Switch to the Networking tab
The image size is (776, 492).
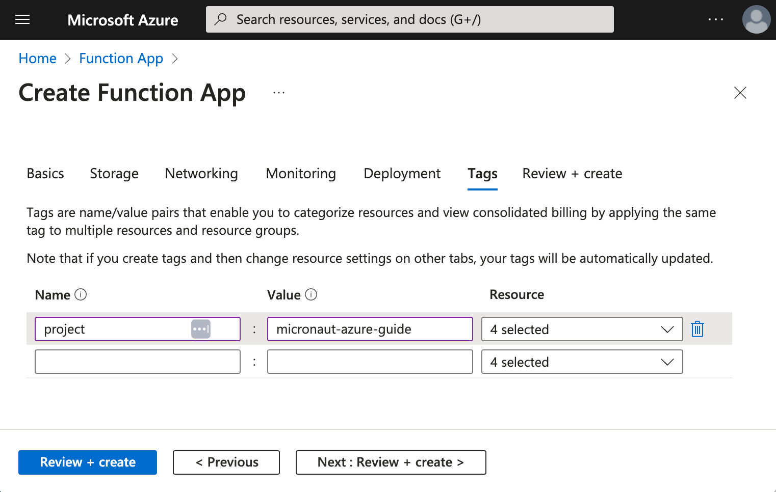tap(201, 174)
